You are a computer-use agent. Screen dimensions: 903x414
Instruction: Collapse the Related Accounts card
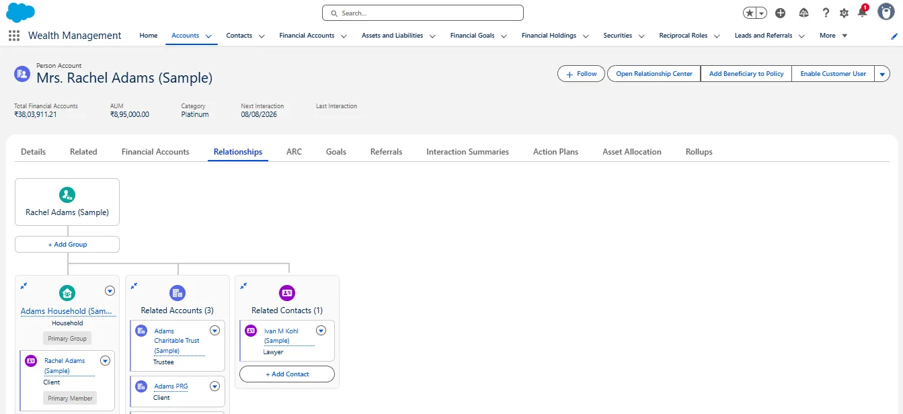pyautogui.click(x=134, y=286)
